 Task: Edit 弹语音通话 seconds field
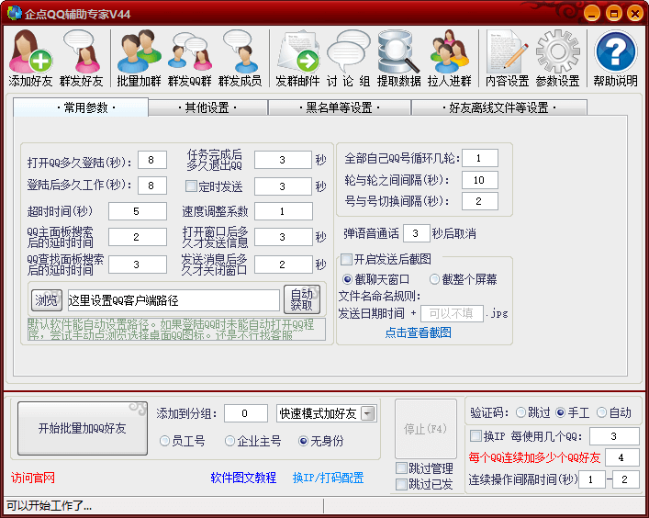point(416,233)
